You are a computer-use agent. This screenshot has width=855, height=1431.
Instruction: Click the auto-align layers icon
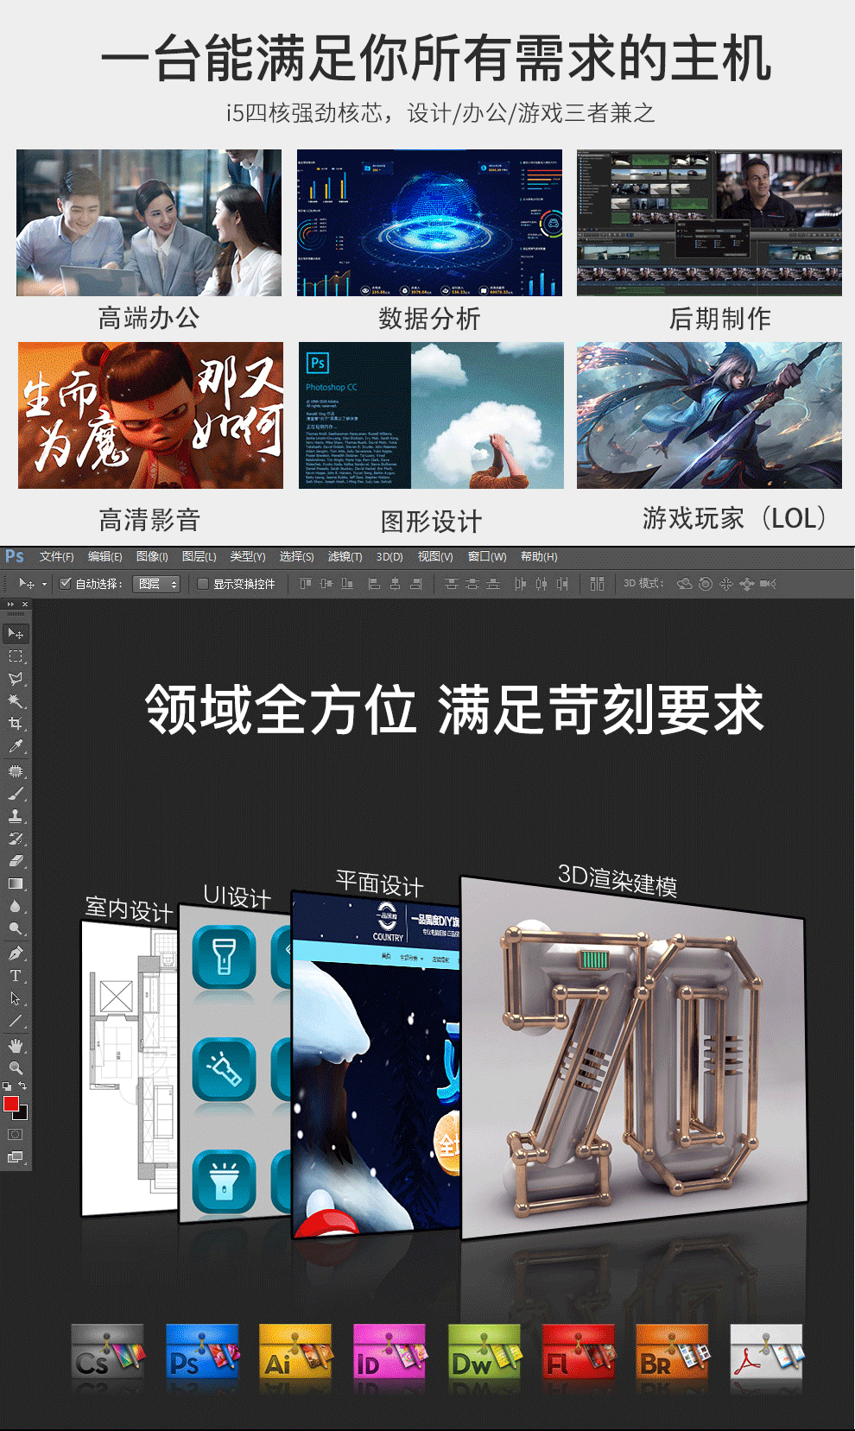click(597, 584)
